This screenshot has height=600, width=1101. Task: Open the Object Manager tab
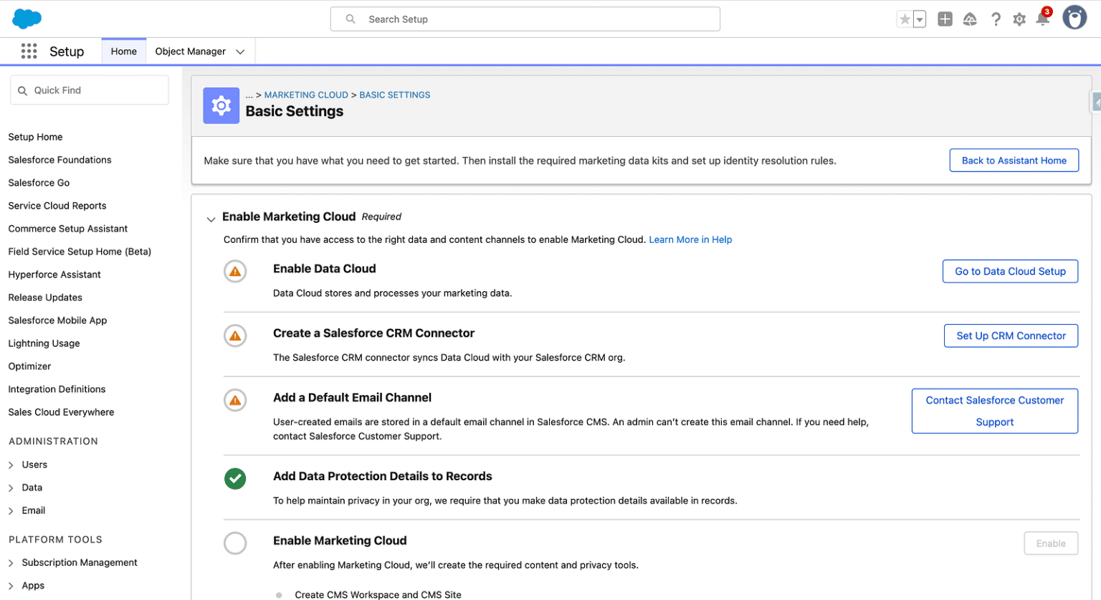tap(190, 52)
